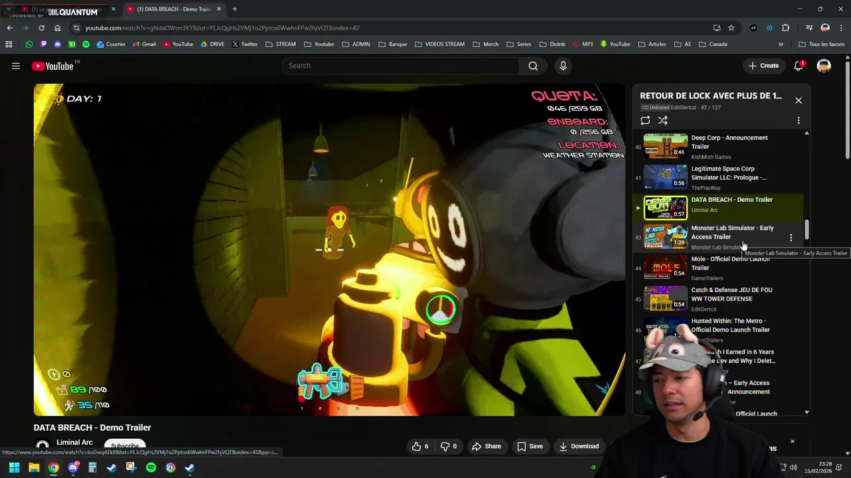Open Discord from the taskbar
The width and height of the screenshot is (851, 478).
tap(73, 468)
